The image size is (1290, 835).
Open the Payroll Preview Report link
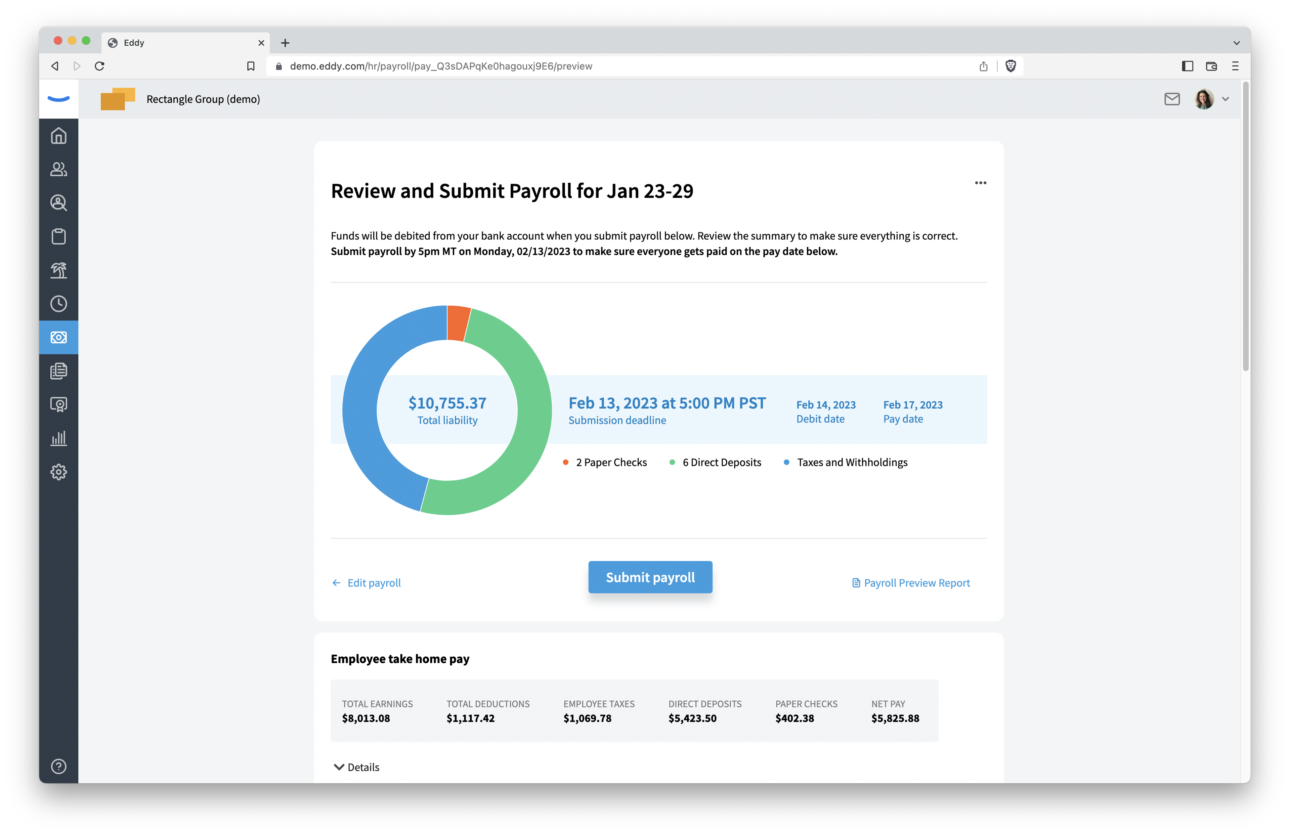coord(911,583)
